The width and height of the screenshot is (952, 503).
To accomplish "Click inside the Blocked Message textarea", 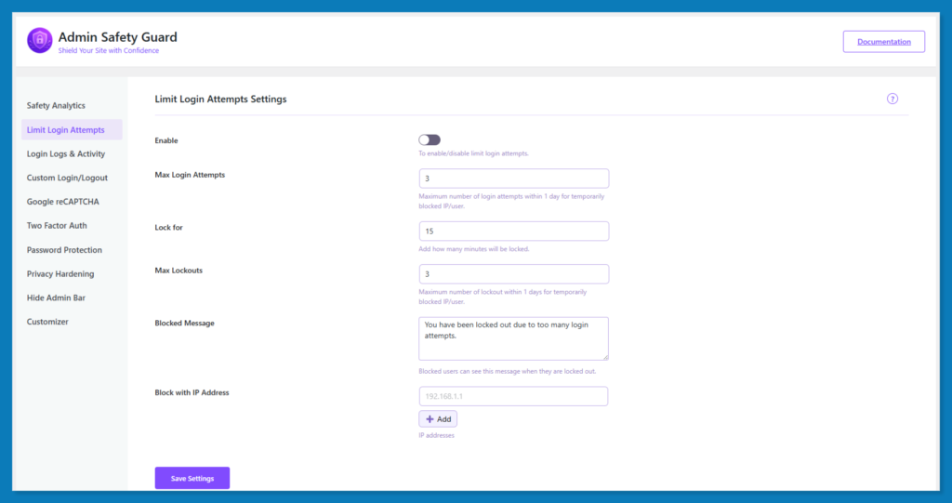I will (514, 338).
